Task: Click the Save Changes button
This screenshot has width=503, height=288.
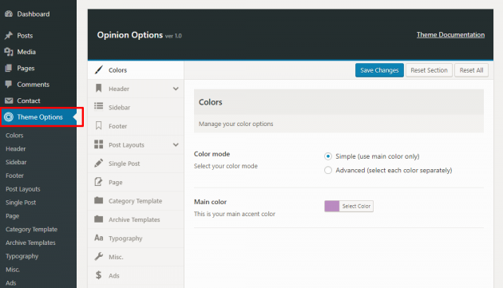Action: (379, 70)
